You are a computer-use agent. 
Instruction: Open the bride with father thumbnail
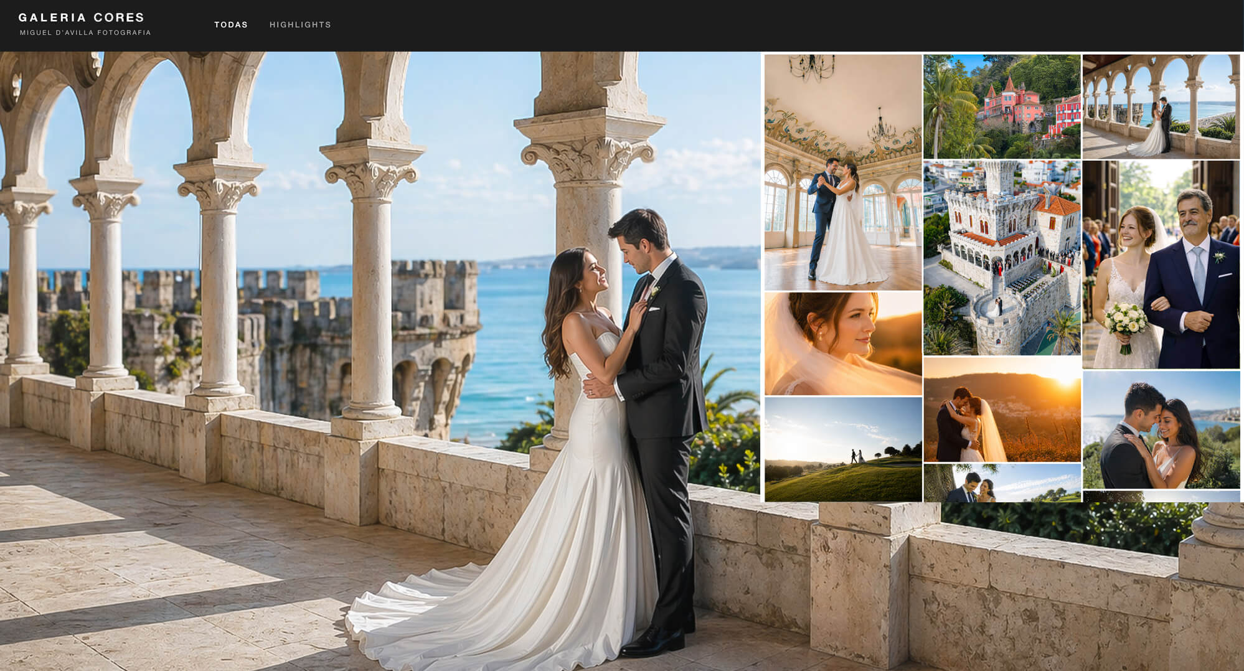1161,265
